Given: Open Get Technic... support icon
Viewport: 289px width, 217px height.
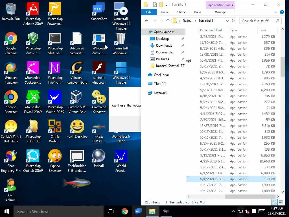Looking at the screenshot, I should (11, 190).
